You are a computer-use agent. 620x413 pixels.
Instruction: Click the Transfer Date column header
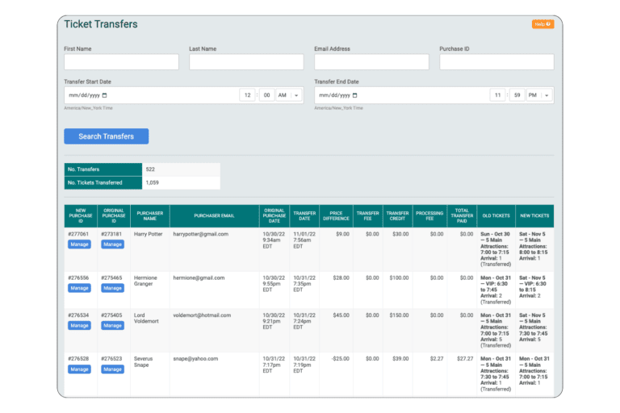click(x=304, y=216)
